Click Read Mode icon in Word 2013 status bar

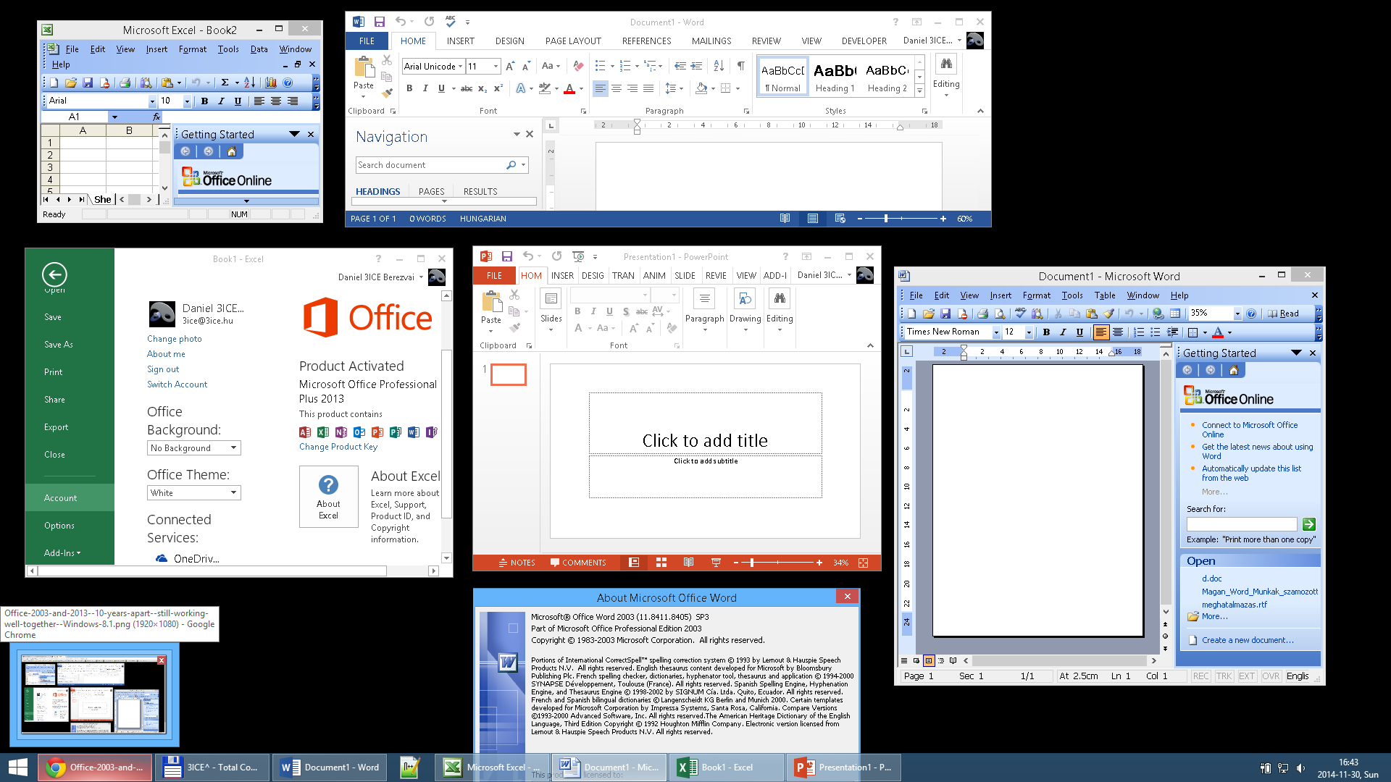tap(785, 218)
